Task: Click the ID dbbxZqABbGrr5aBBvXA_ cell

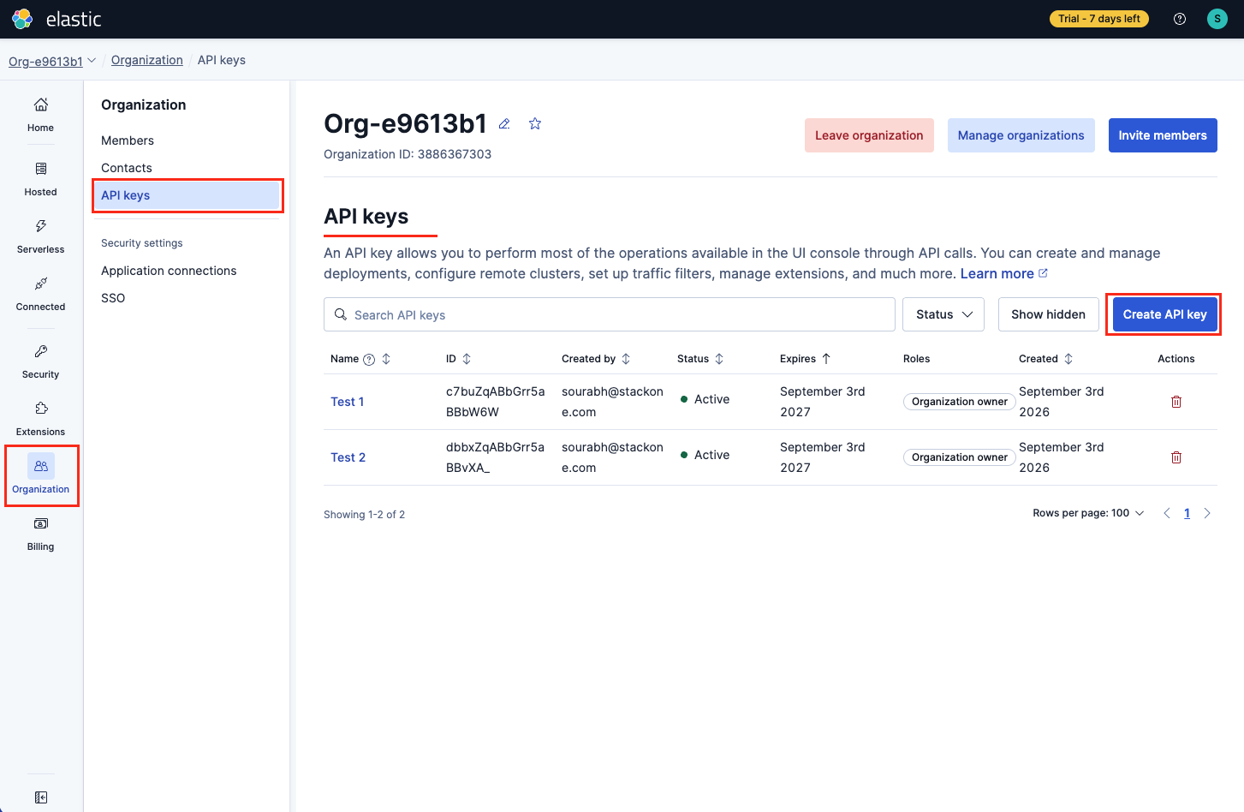Action: 496,457
